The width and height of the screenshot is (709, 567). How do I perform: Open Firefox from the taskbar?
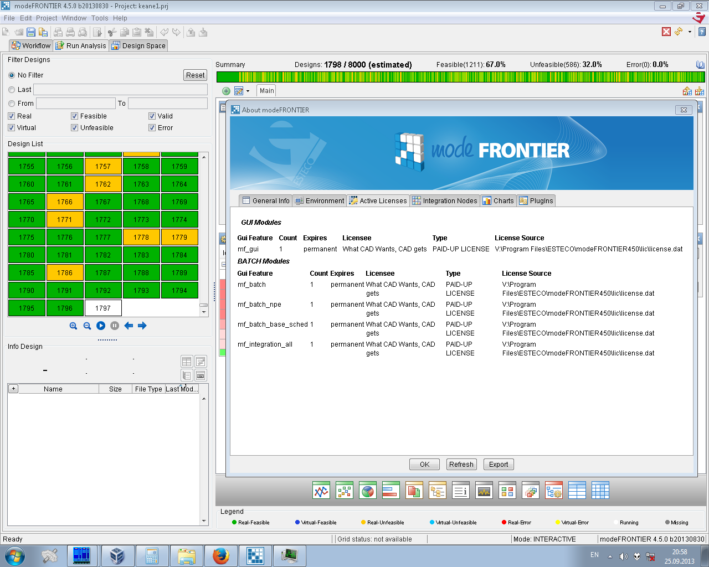pos(221,556)
